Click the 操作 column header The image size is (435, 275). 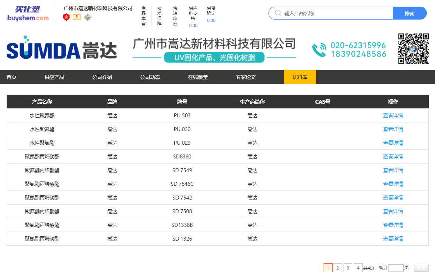tap(393, 102)
